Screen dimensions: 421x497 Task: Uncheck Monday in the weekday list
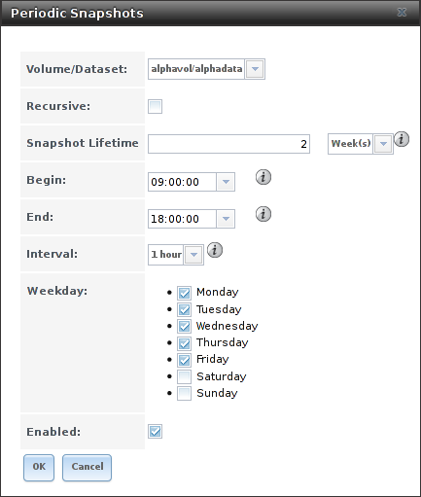pyautogui.click(x=184, y=293)
